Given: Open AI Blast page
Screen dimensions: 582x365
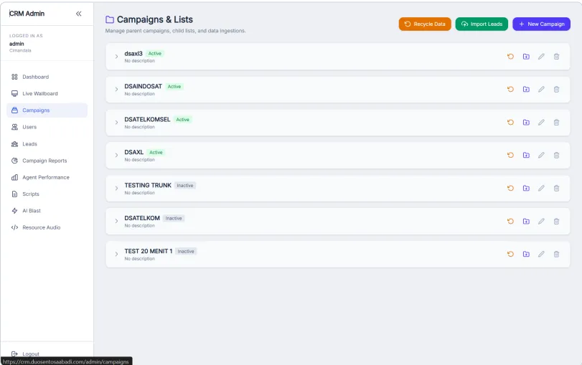Looking at the screenshot, I should pos(47,211).
